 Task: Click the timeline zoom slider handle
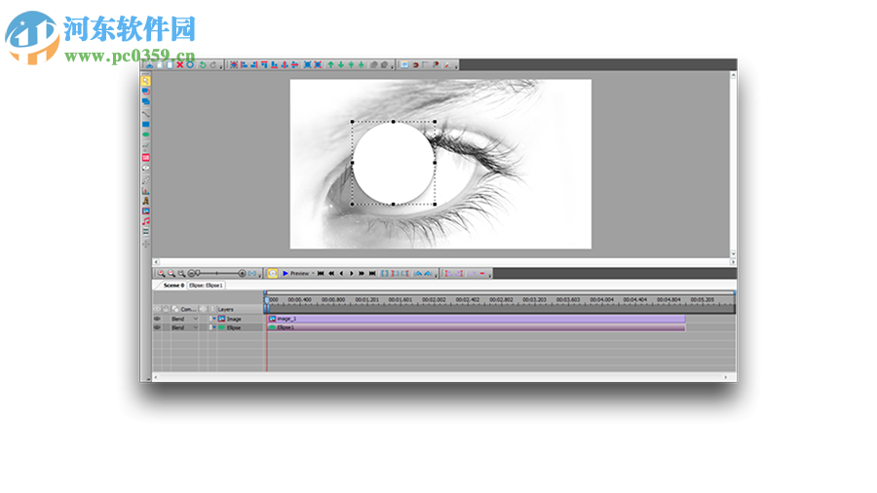(198, 274)
